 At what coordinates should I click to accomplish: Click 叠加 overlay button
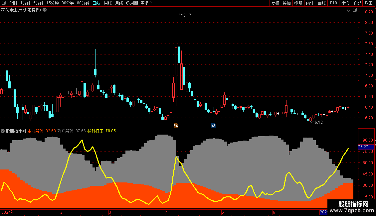287,3
